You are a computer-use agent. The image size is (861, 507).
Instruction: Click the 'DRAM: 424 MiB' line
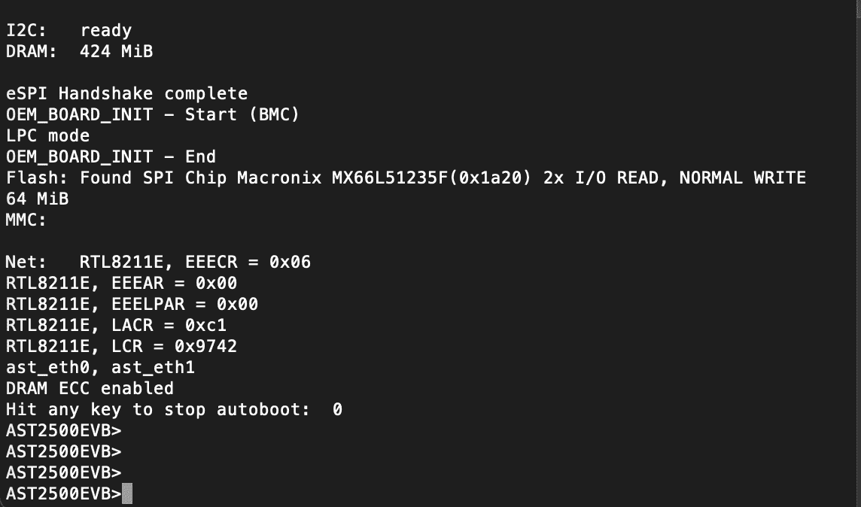79,52
